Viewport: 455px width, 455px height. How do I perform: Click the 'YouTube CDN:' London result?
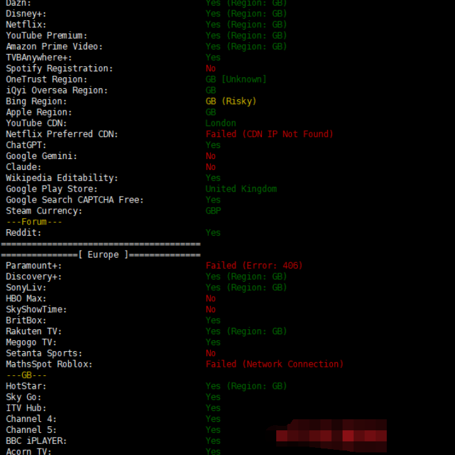click(x=220, y=123)
